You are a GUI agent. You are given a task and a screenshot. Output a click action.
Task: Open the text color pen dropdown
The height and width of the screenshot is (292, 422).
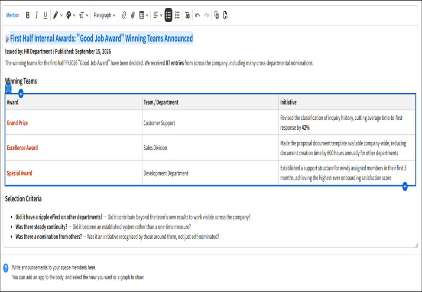58,15
